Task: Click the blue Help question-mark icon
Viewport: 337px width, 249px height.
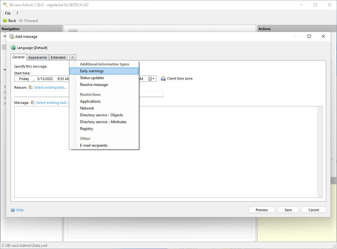Action: 13,210
